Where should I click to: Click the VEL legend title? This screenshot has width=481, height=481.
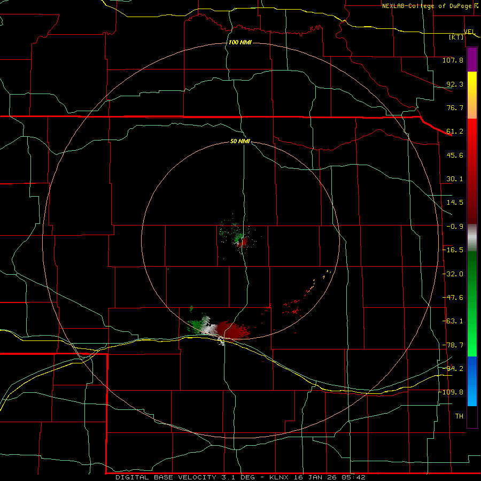pos(469,32)
